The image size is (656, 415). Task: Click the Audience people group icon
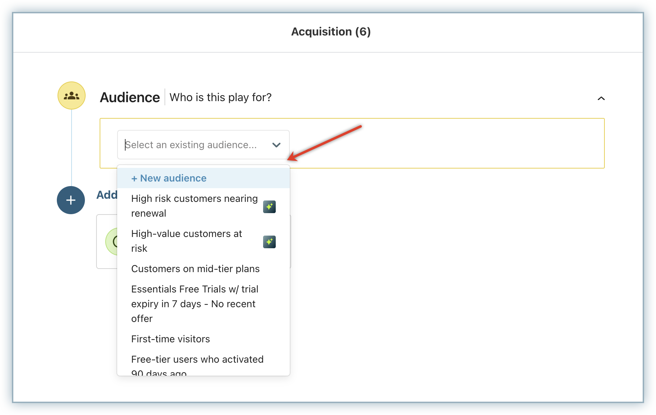pos(72,95)
